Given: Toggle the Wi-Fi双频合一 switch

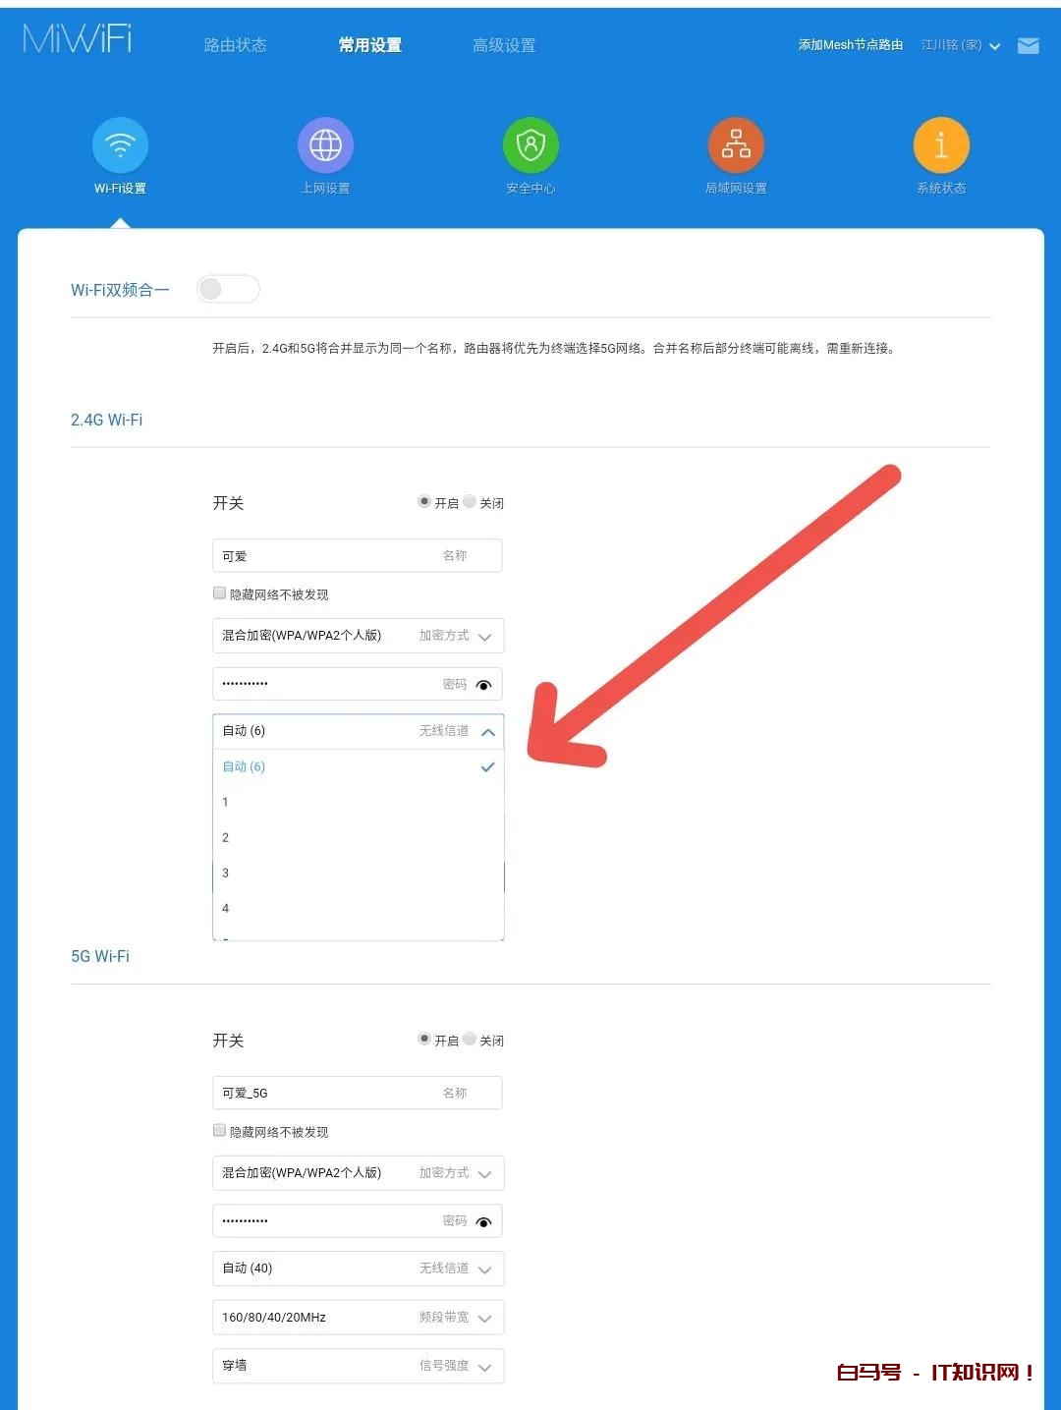Looking at the screenshot, I should point(228,289).
